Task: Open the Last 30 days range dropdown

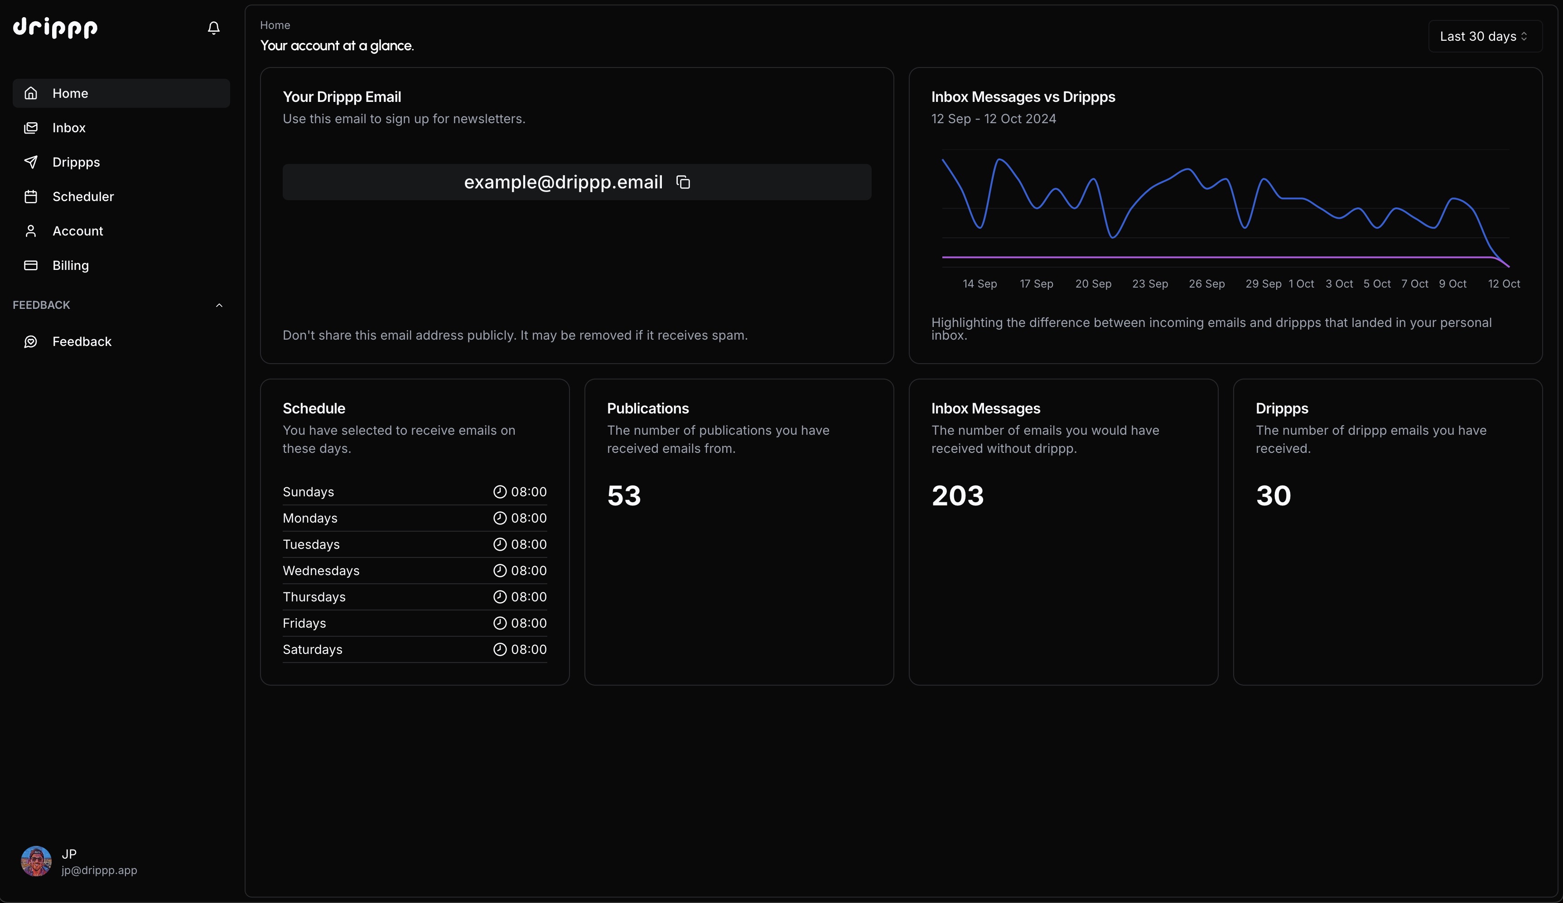Action: (x=1485, y=37)
